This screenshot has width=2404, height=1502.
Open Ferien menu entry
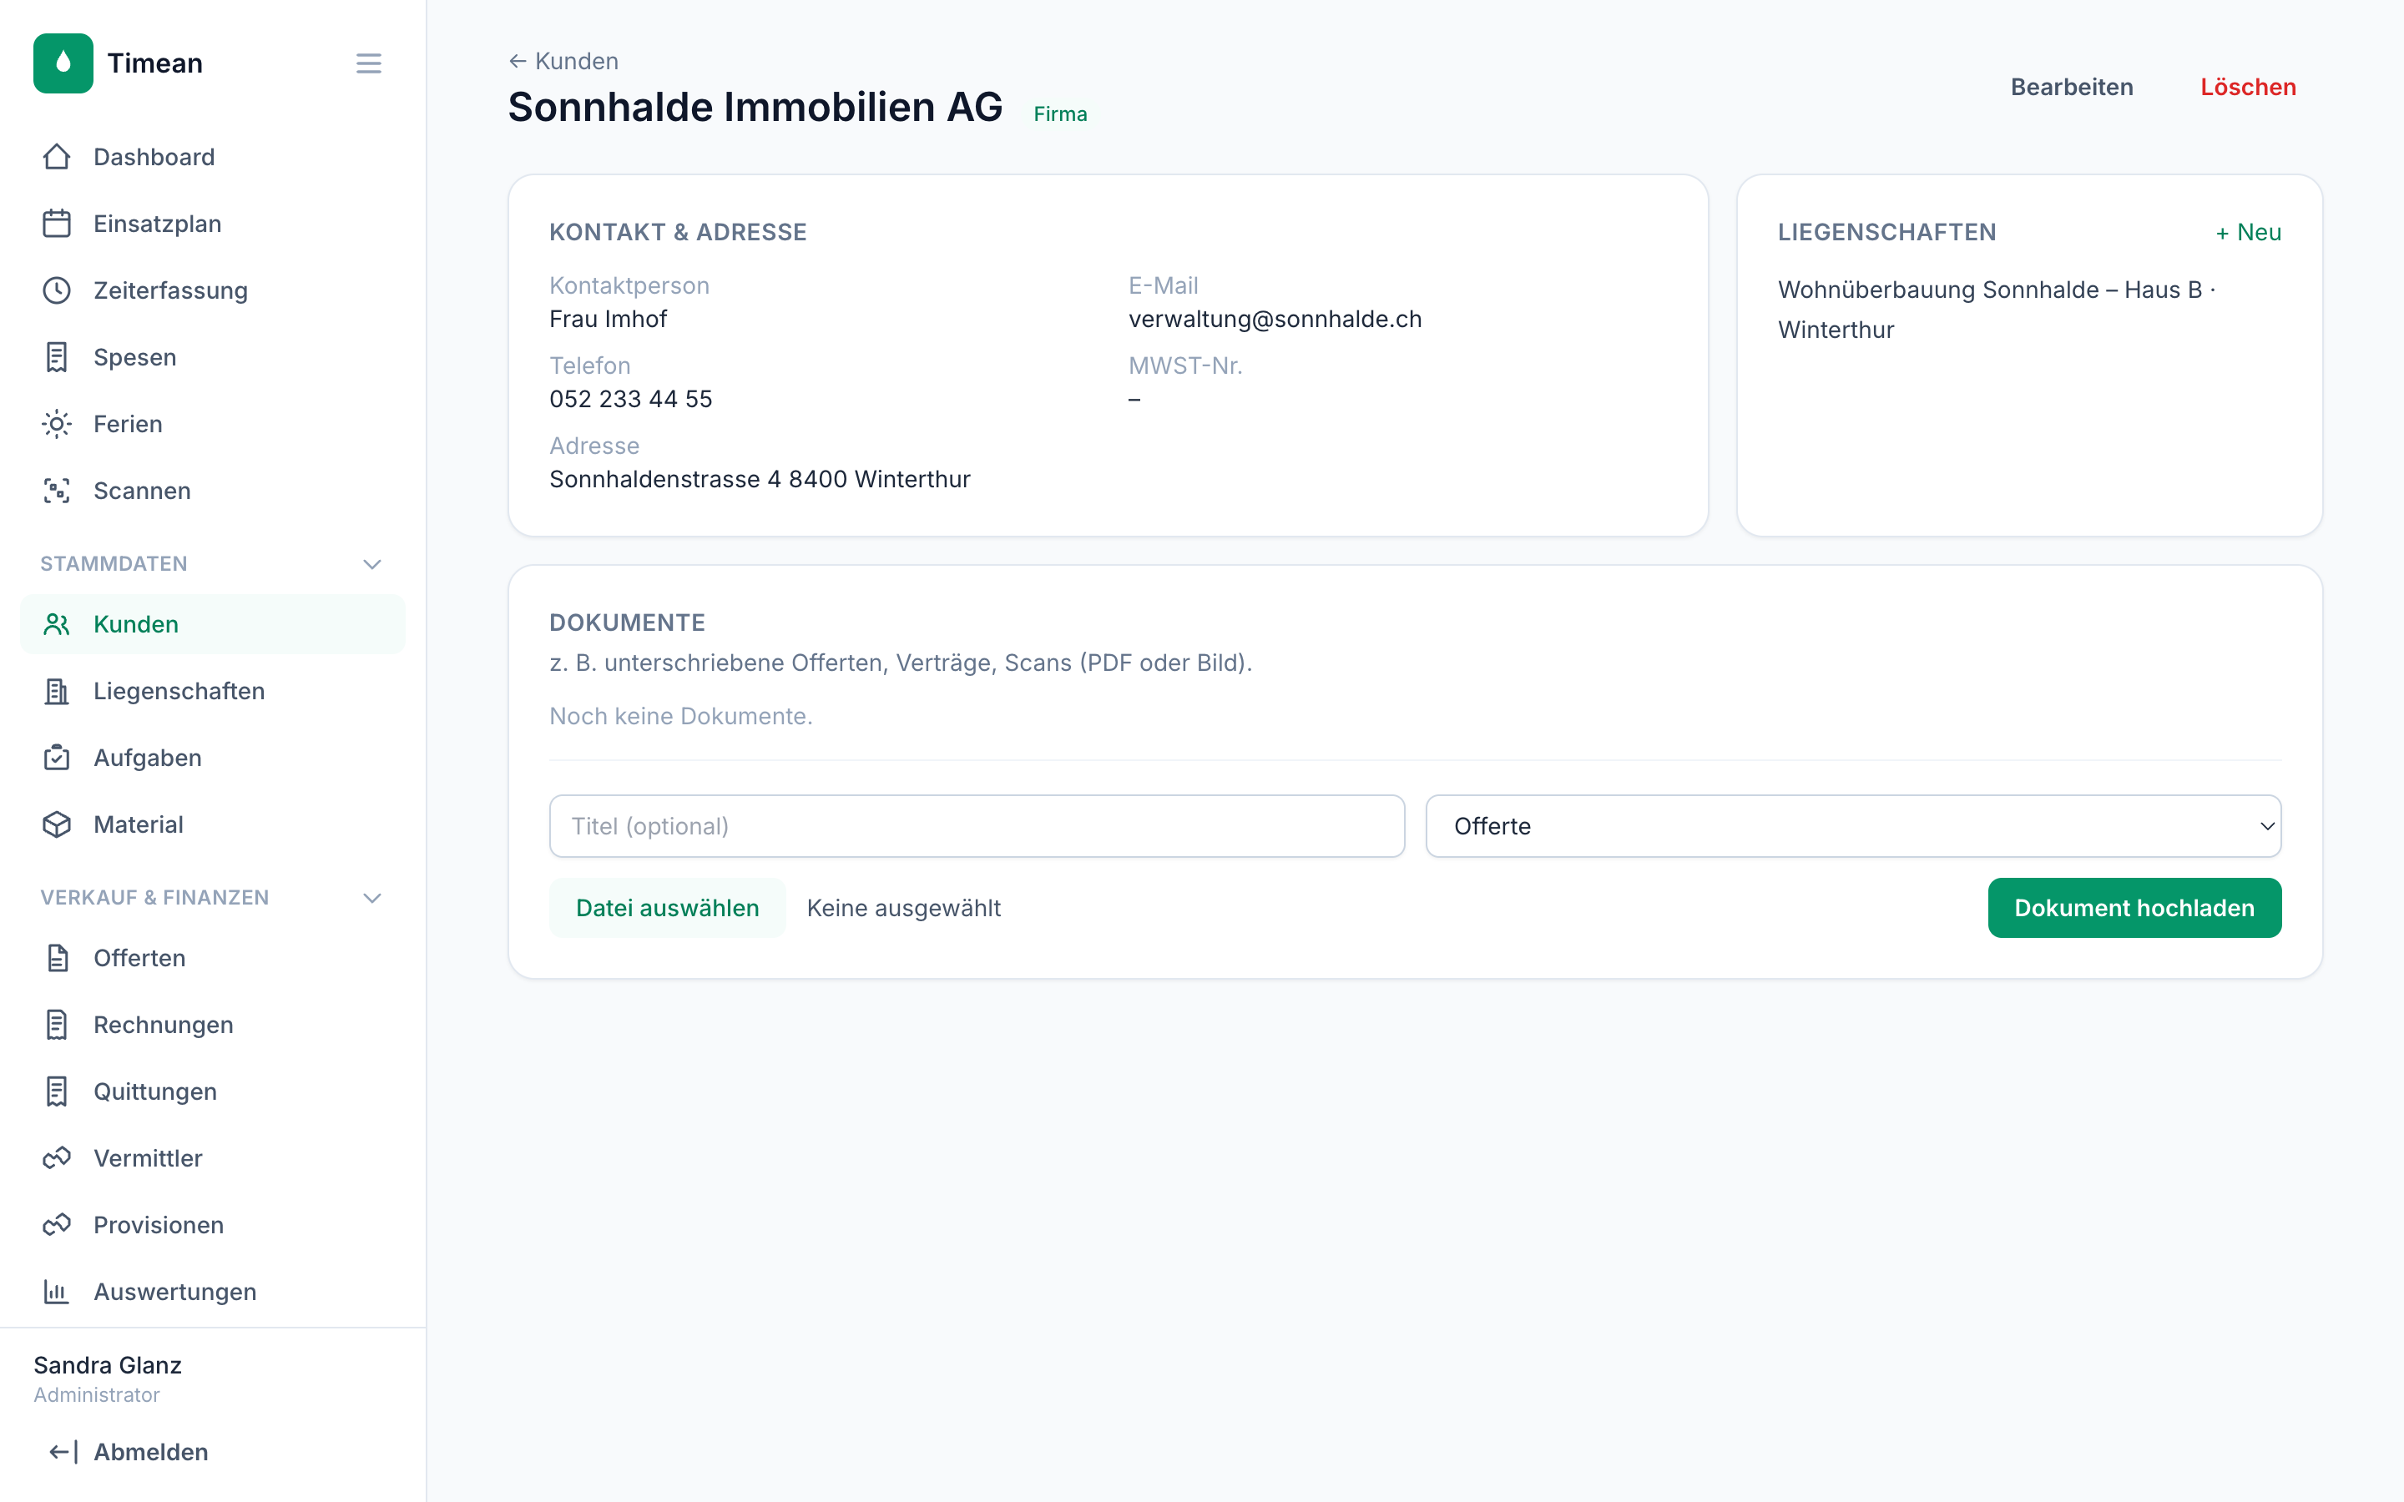click(x=213, y=424)
